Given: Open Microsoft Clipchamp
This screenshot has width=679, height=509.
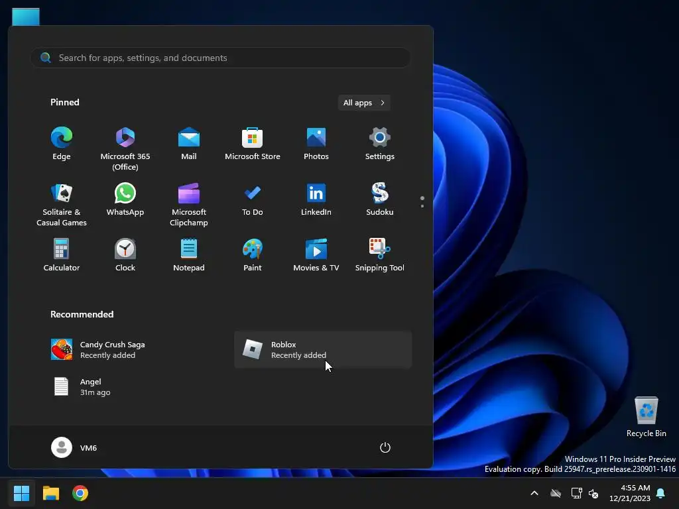Looking at the screenshot, I should point(189,204).
